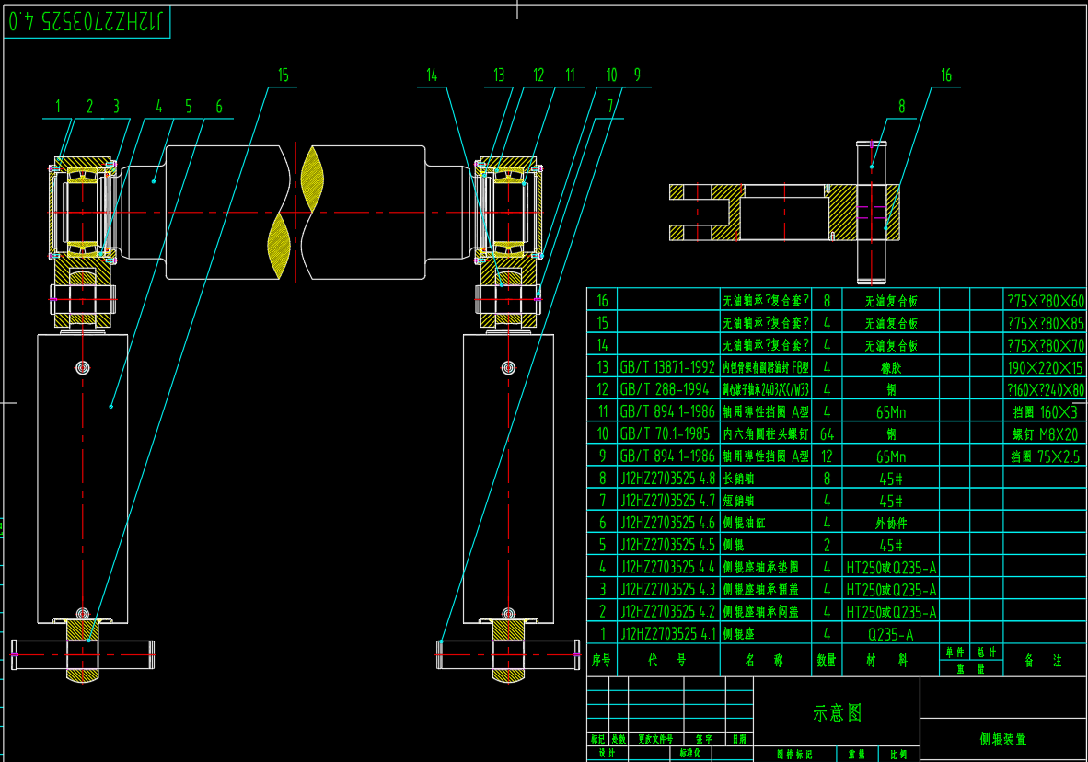Select the yellow hatched break section upper lobe

click(x=313, y=179)
